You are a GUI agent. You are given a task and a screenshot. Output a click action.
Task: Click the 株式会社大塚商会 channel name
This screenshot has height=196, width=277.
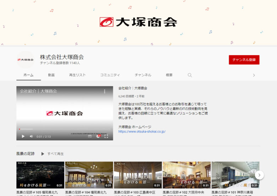62,57
